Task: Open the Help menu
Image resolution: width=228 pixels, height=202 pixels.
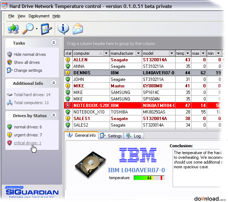Action: coord(56,16)
